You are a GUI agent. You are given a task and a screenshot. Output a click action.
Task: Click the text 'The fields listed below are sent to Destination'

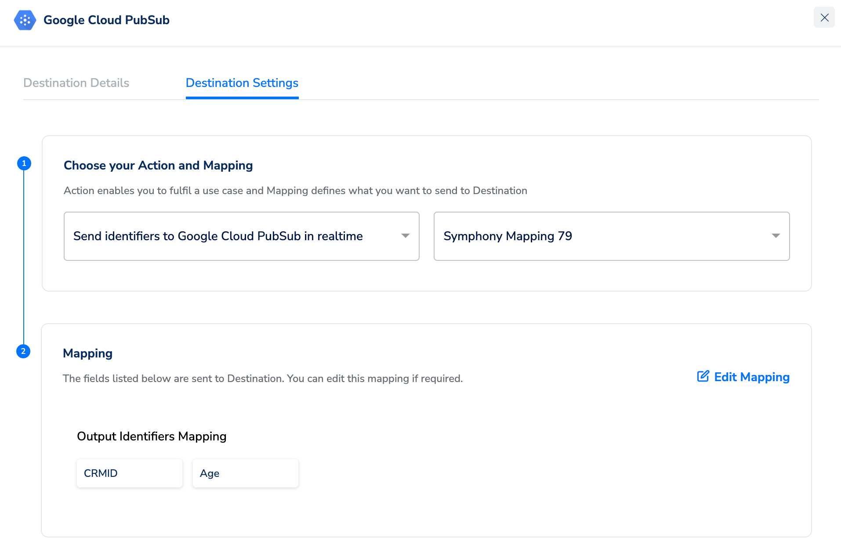pyautogui.click(x=173, y=379)
